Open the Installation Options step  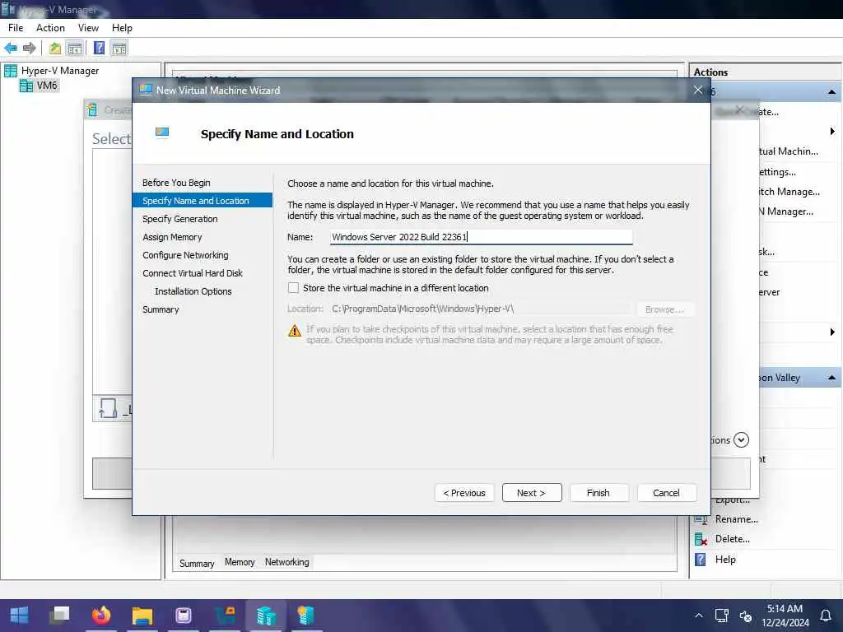(x=193, y=291)
